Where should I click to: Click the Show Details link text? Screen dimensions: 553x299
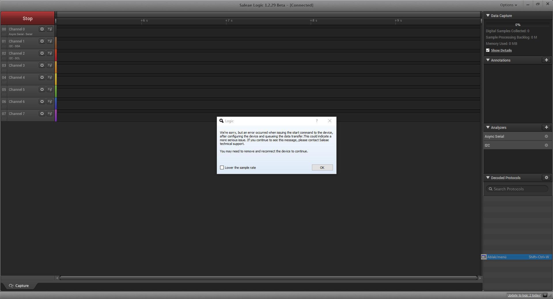coord(501,50)
